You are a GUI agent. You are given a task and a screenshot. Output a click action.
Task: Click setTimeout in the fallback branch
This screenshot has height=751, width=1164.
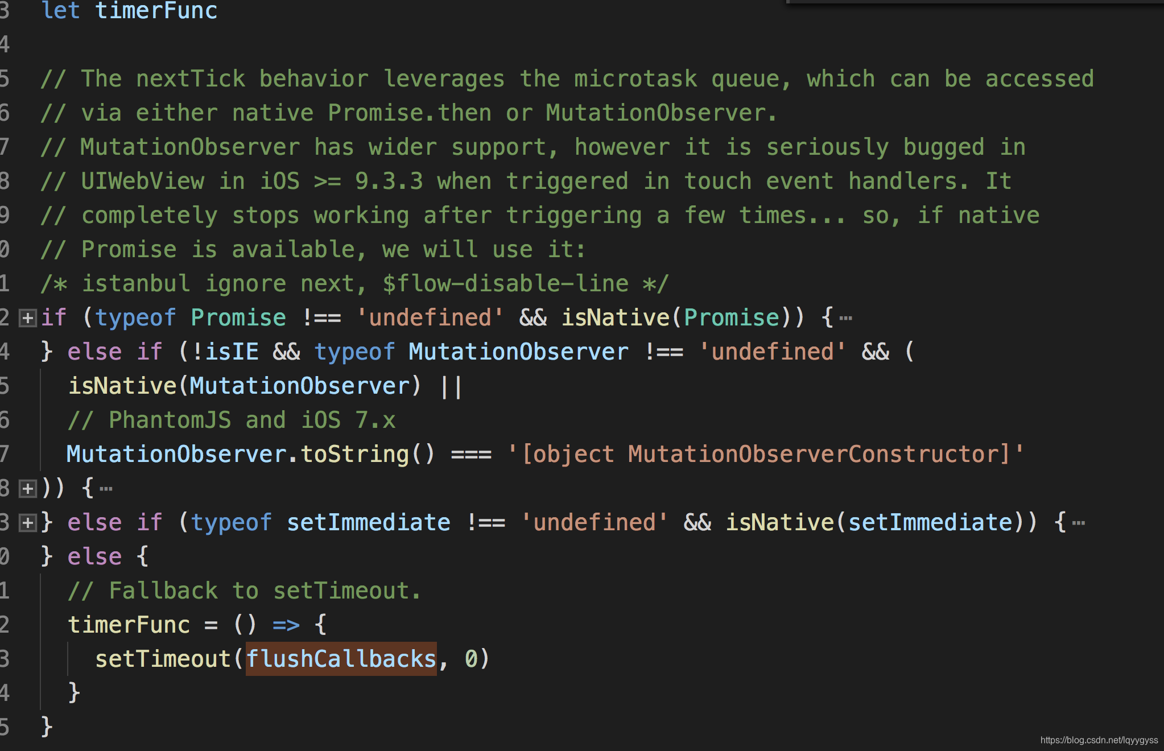click(x=163, y=659)
